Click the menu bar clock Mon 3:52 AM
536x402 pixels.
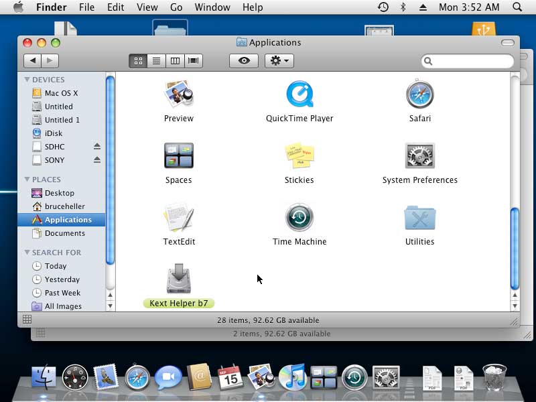(x=469, y=7)
